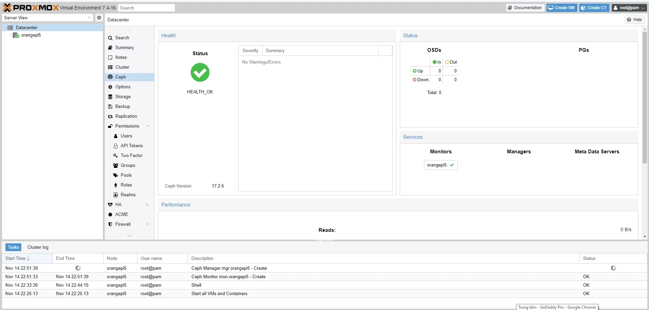Click the orangepi5 node icon

(x=16, y=35)
